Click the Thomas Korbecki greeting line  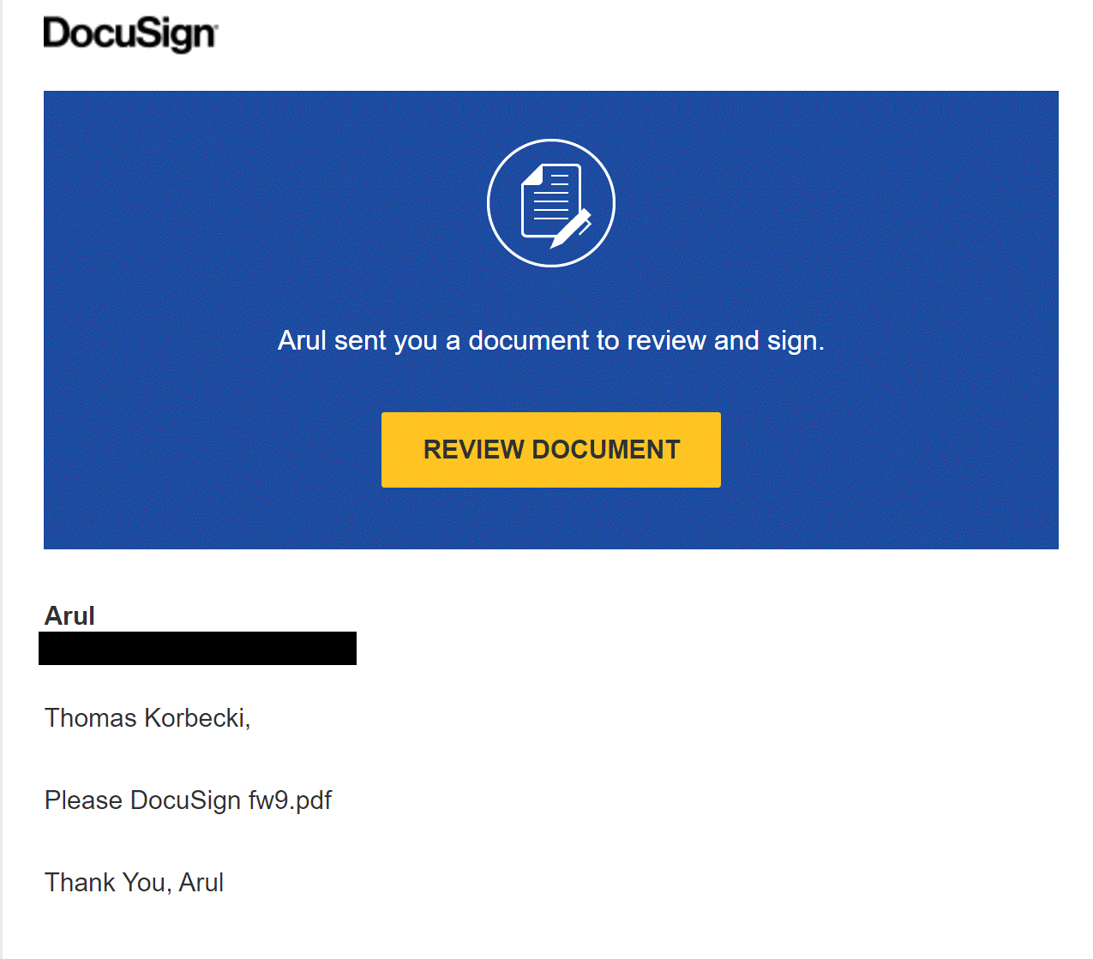(147, 717)
